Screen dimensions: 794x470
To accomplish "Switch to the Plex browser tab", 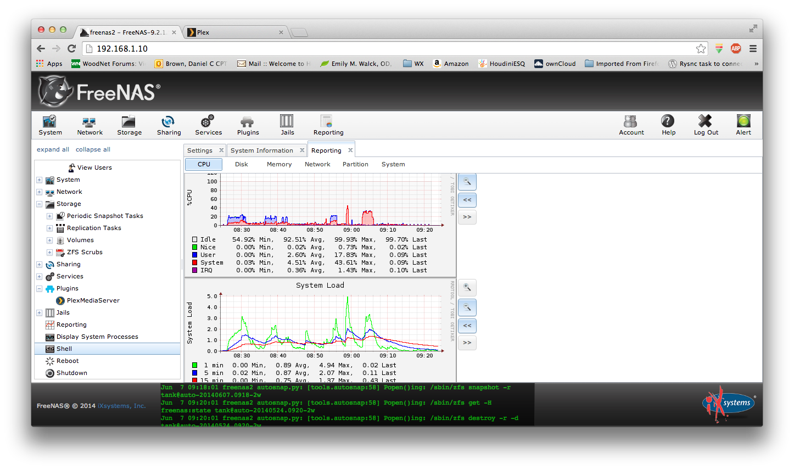I will coord(236,32).
